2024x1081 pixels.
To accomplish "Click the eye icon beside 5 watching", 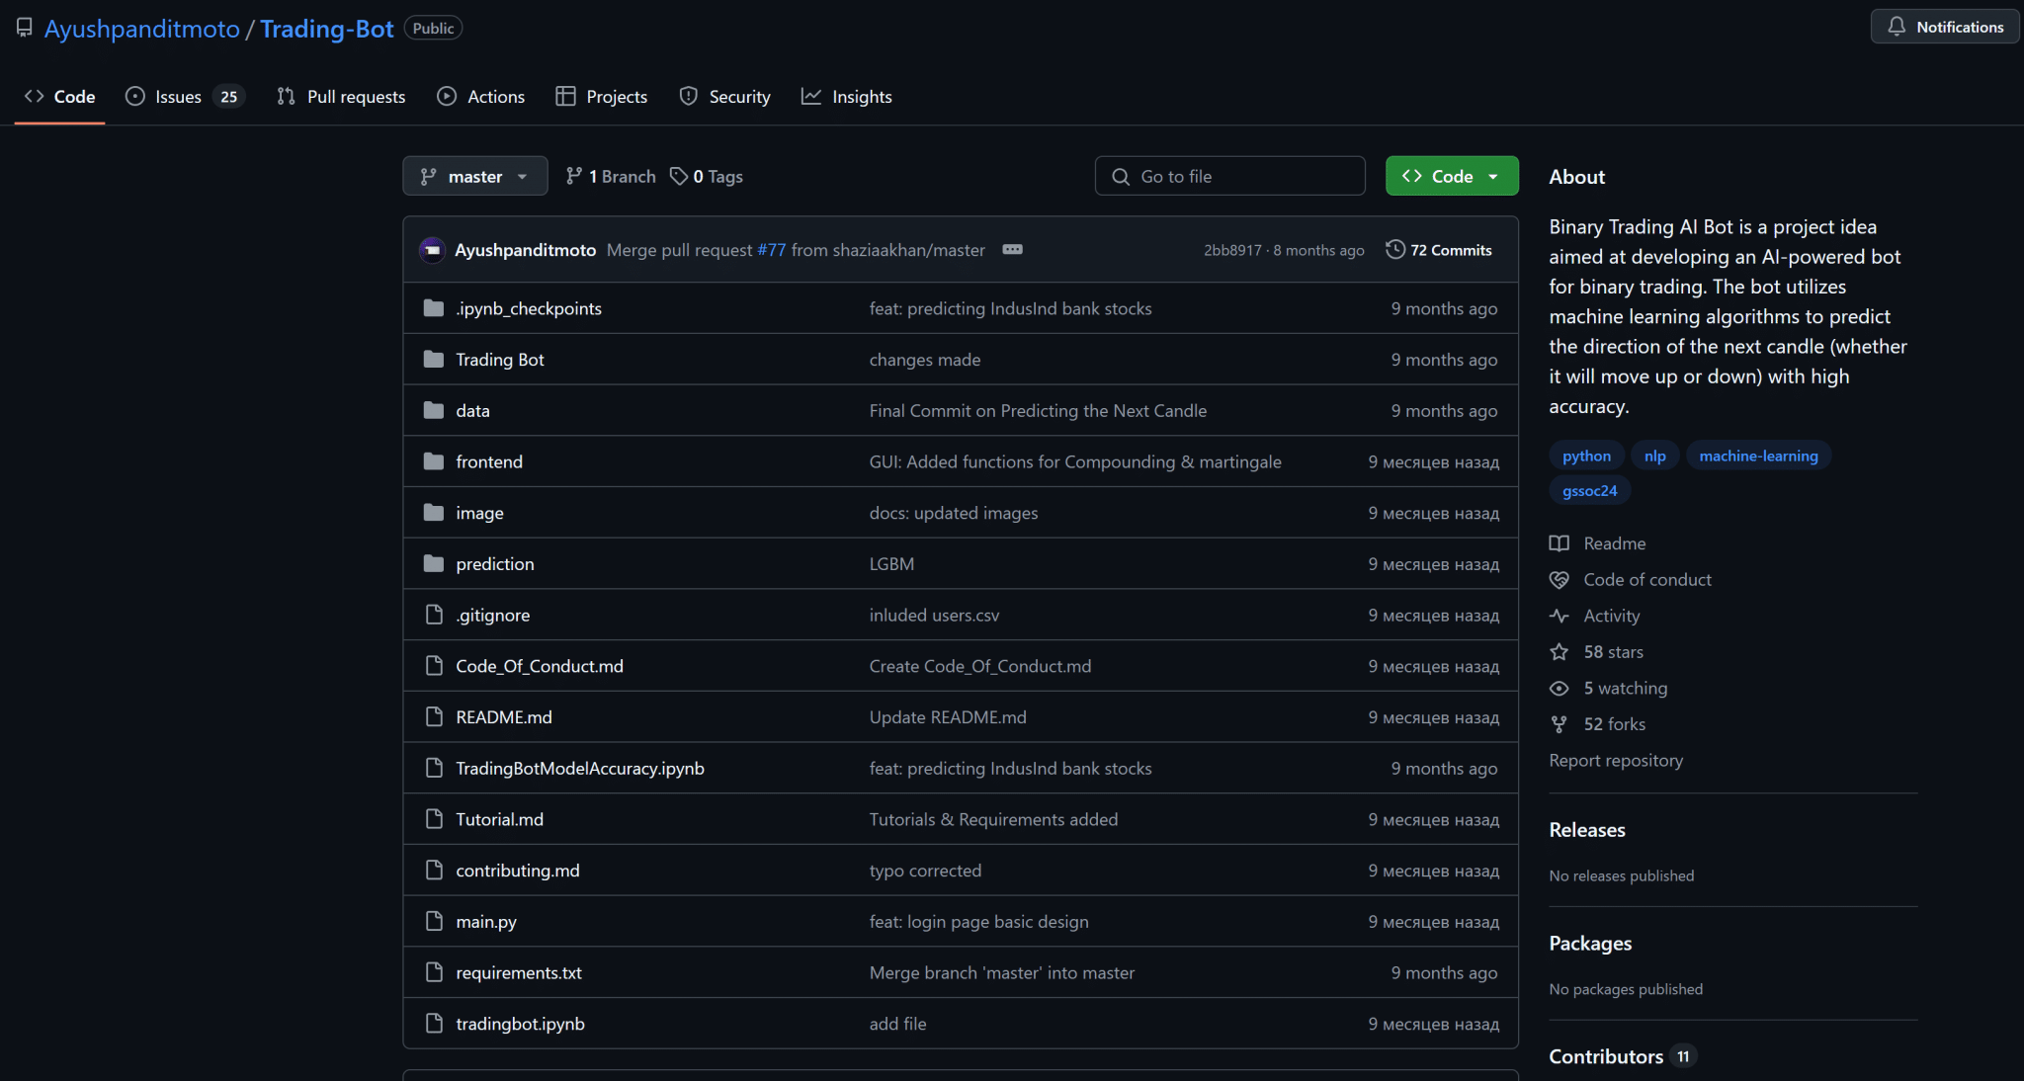I will [1559, 689].
